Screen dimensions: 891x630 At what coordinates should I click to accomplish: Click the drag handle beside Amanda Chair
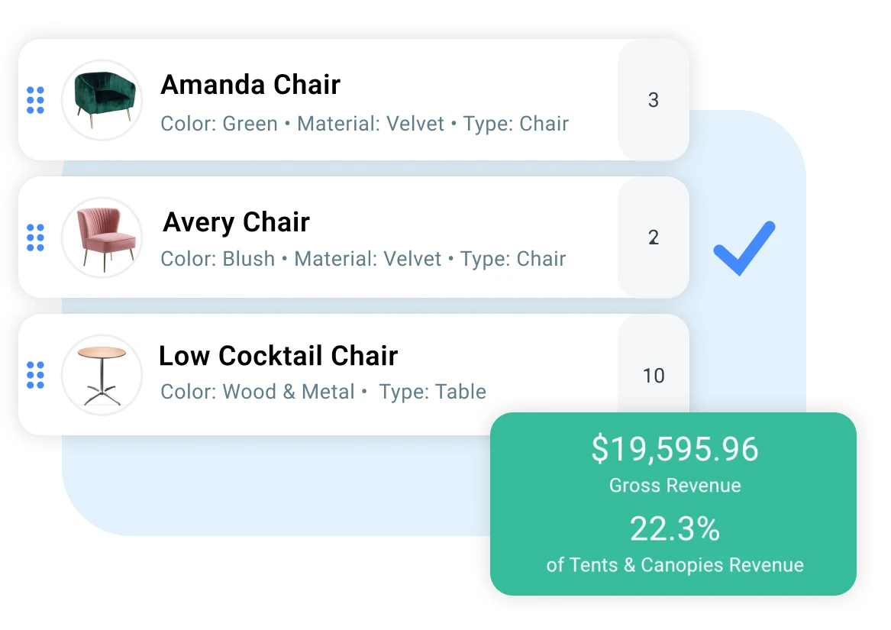point(35,100)
